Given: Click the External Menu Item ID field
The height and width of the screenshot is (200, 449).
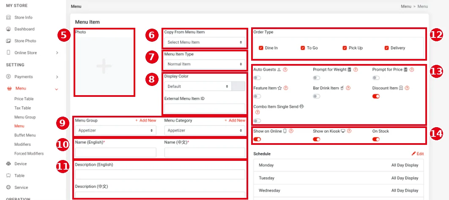Looking at the screenshot, I should click(x=205, y=108).
